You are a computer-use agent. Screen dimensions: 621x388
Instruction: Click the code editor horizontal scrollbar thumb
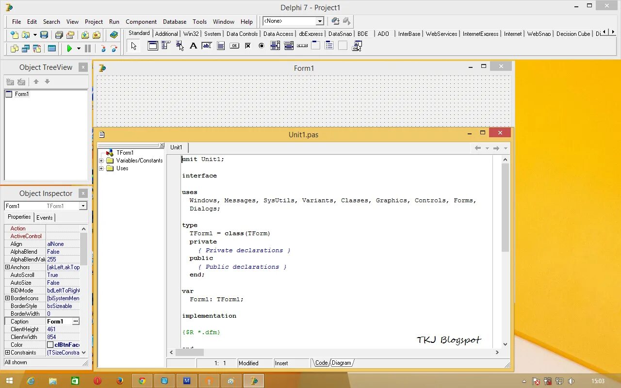190,353
